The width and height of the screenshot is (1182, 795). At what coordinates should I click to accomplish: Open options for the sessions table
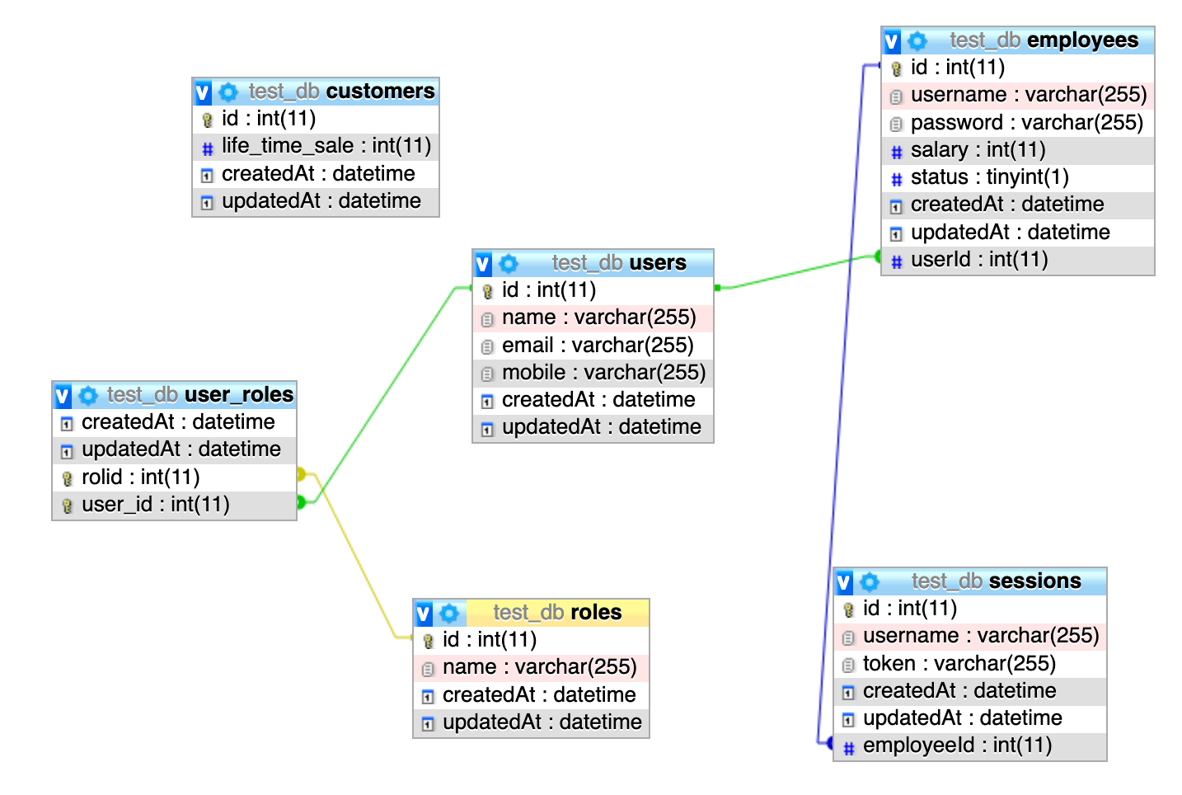pos(870,581)
